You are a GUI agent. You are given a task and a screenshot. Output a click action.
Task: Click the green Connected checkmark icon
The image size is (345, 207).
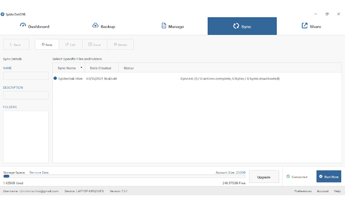click(x=288, y=176)
